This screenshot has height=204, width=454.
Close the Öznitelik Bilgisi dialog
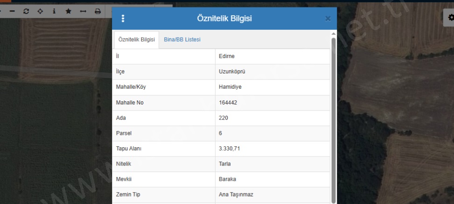328,19
